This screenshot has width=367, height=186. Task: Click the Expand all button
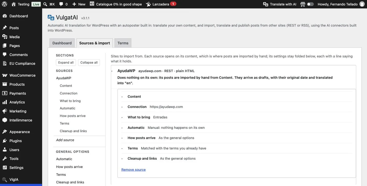click(x=66, y=62)
